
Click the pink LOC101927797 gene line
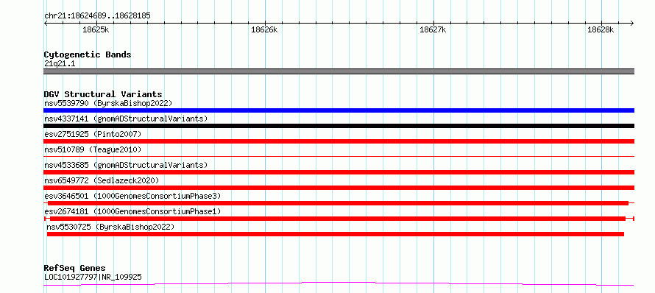click(x=339, y=284)
